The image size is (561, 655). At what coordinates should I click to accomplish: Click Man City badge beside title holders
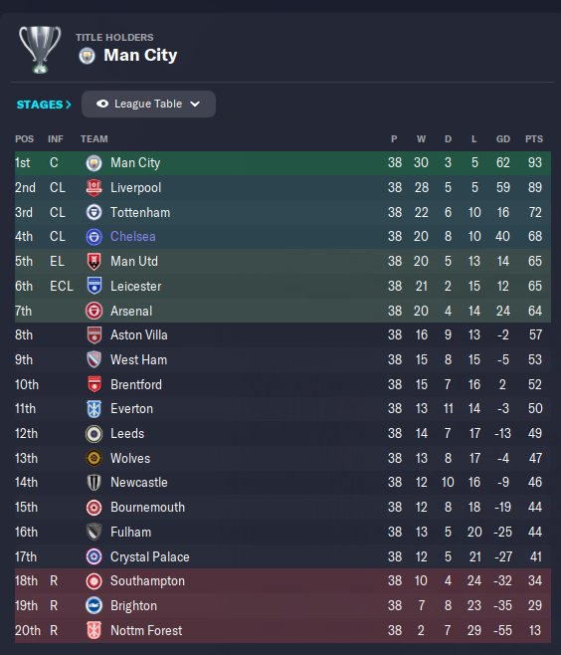(88, 56)
